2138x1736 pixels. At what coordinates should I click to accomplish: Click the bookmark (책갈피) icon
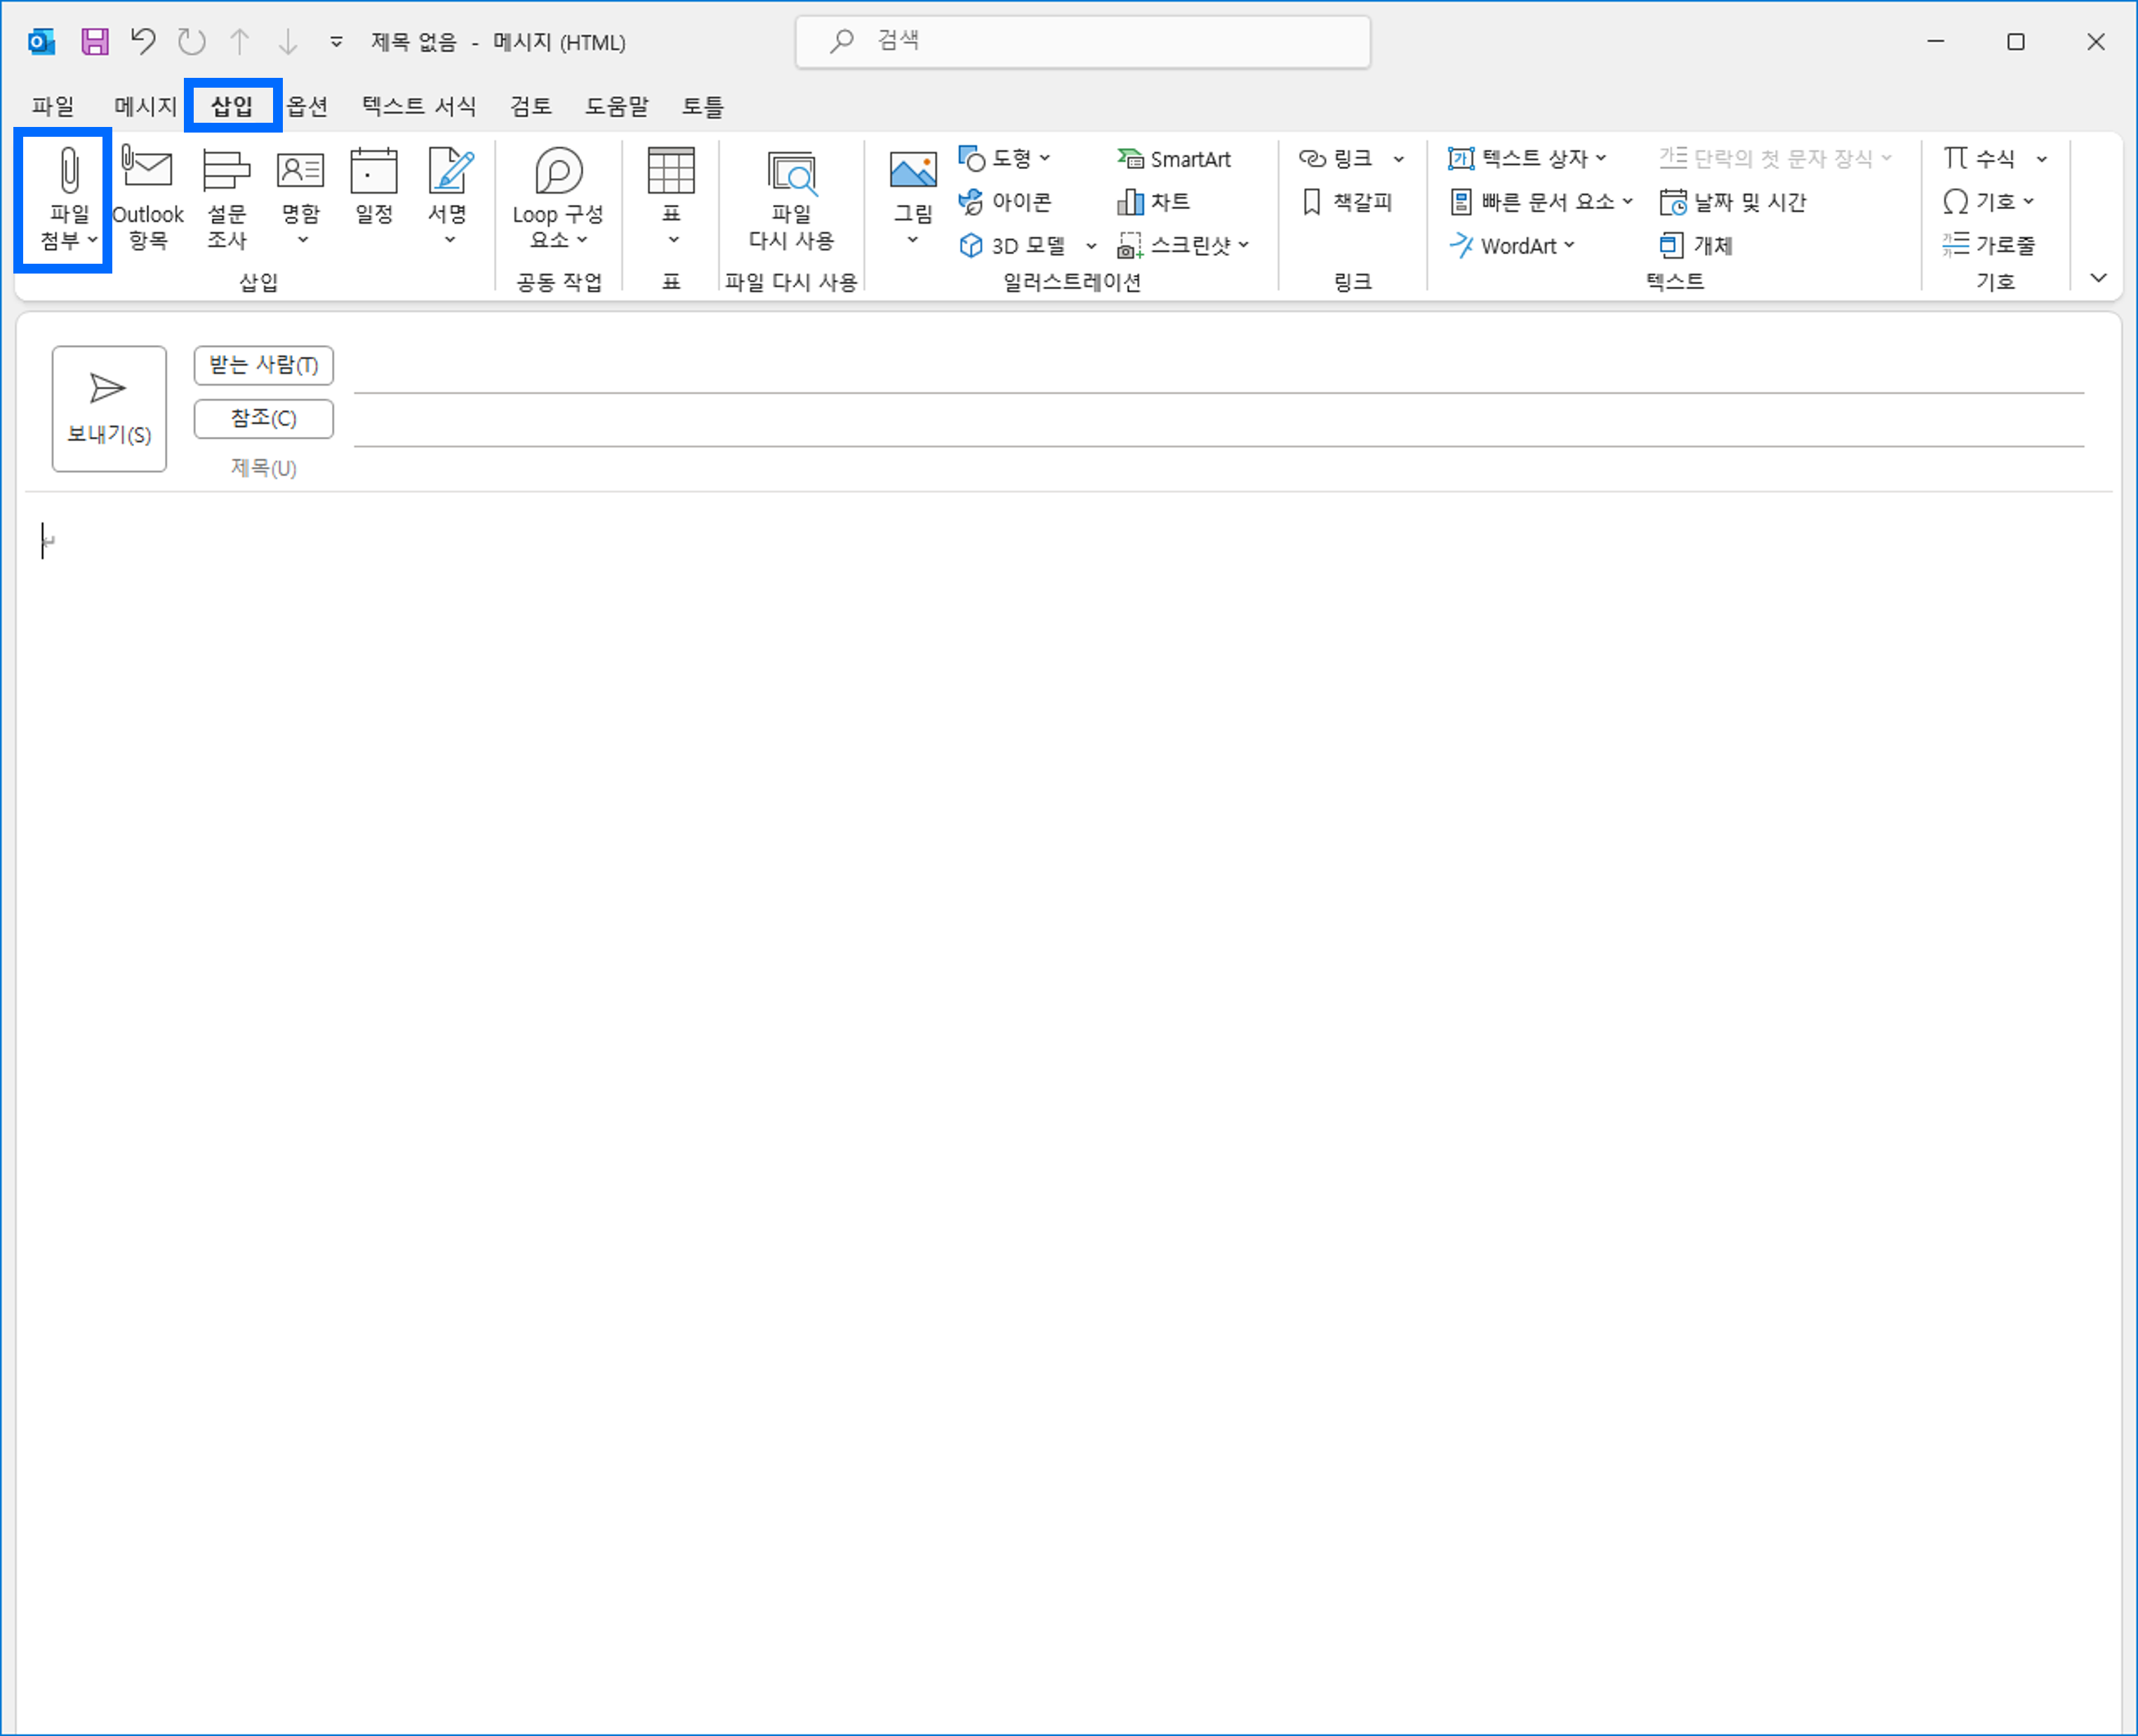click(x=1312, y=202)
